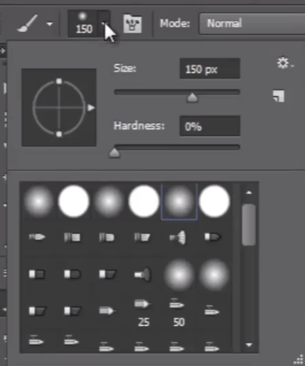Create a new brush preset with page icon
305x366 pixels.
[x=279, y=96]
